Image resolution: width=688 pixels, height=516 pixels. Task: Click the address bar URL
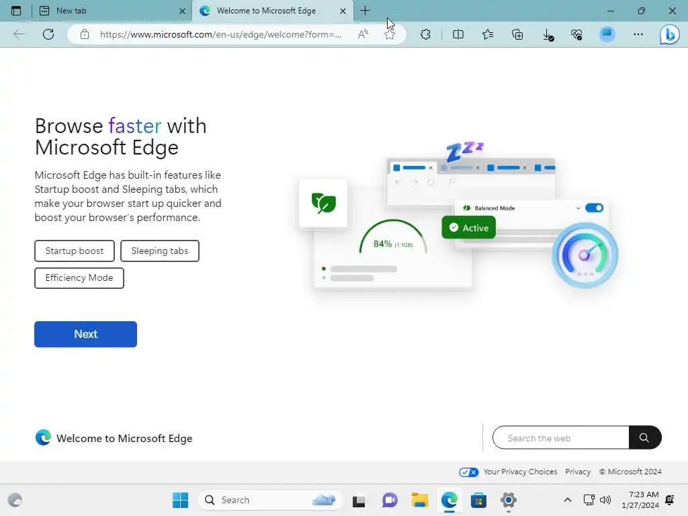pos(220,34)
